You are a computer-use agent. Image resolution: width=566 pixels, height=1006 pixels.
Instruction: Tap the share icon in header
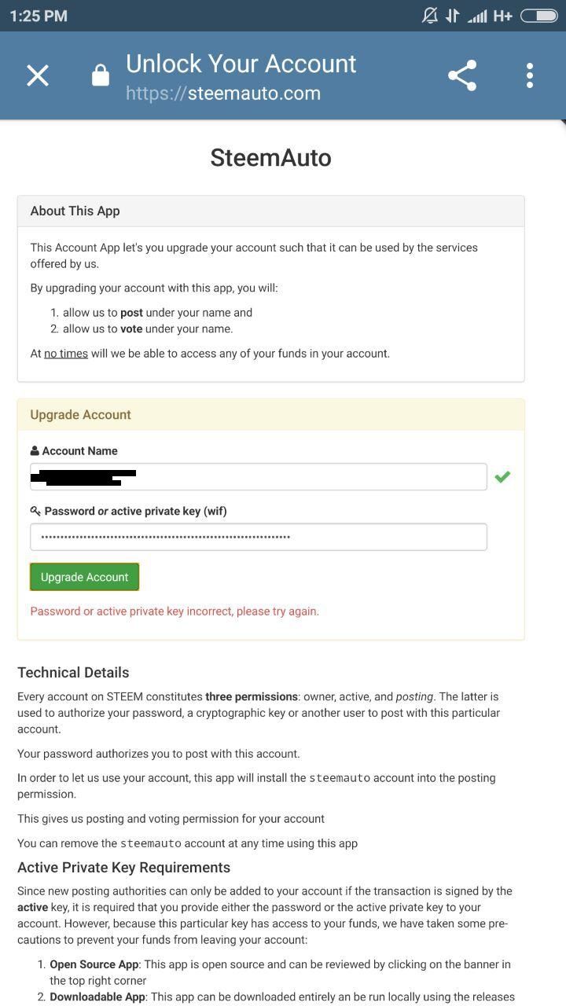(x=462, y=75)
